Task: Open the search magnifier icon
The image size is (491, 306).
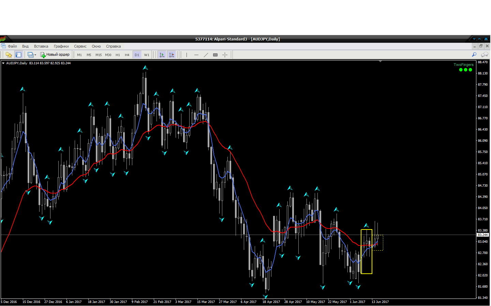Action: tap(474, 55)
